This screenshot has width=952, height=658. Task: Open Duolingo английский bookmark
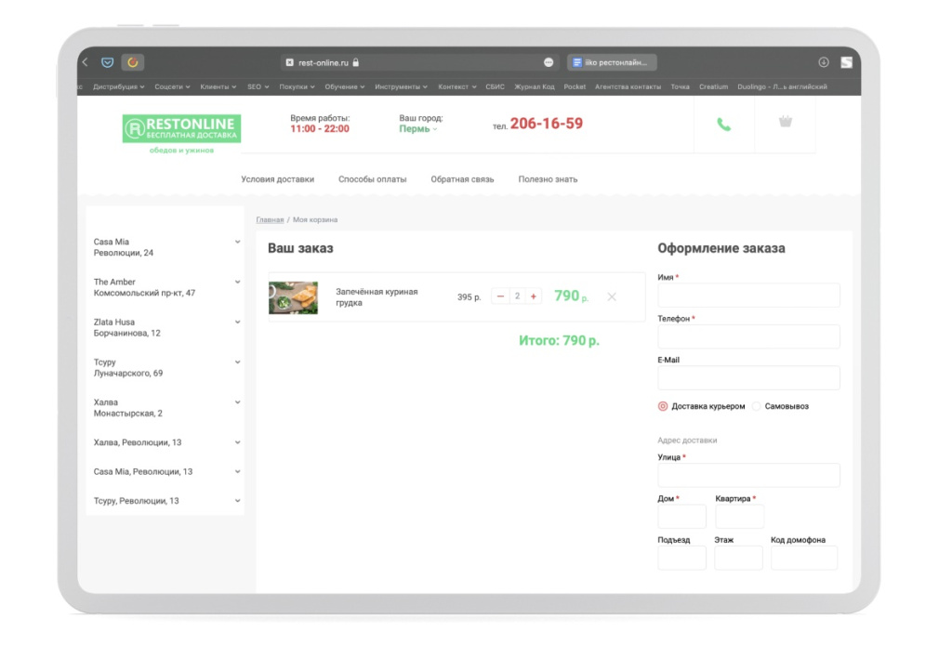[782, 86]
